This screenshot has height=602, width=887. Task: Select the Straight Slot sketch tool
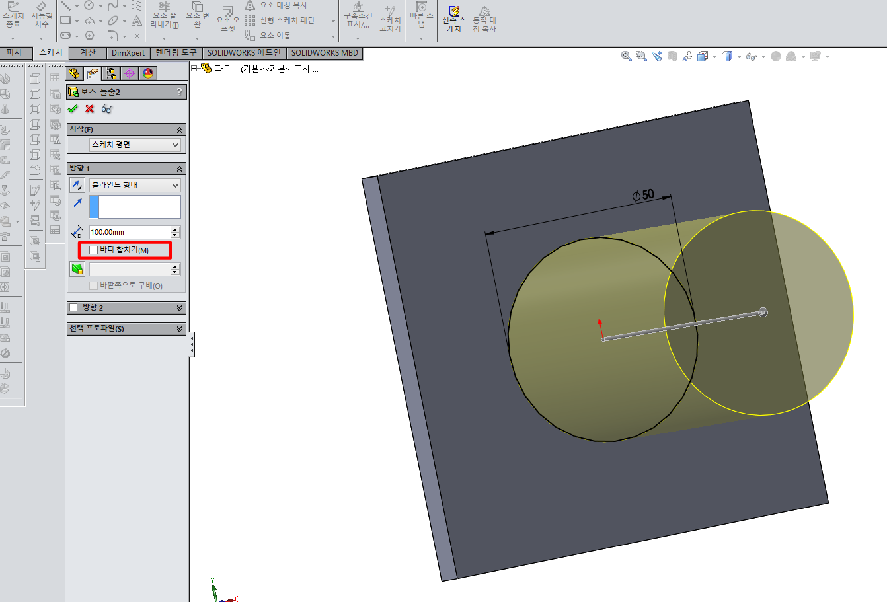(x=65, y=36)
